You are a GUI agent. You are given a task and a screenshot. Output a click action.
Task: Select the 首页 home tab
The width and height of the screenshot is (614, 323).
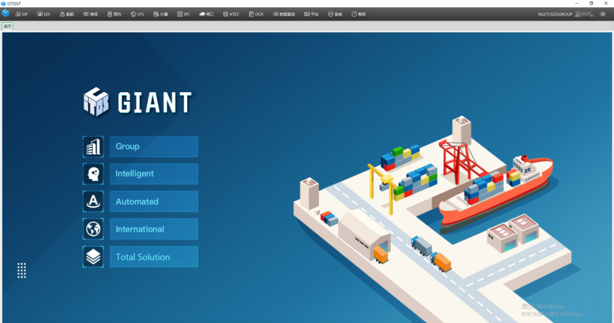point(7,26)
